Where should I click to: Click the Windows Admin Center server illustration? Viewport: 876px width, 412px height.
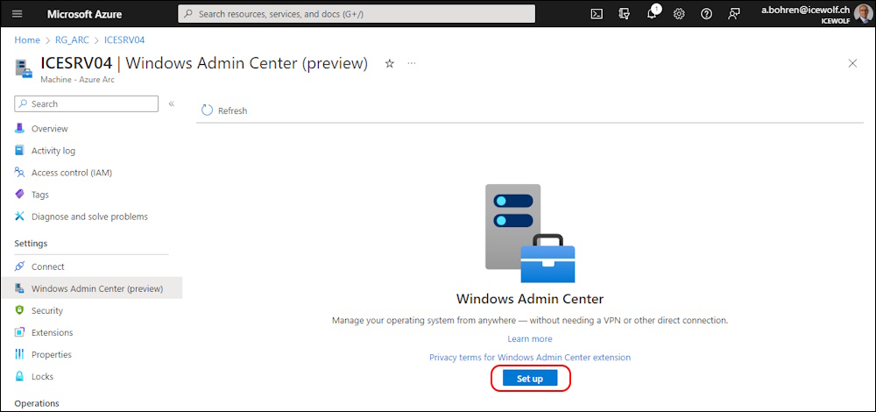[530, 234]
